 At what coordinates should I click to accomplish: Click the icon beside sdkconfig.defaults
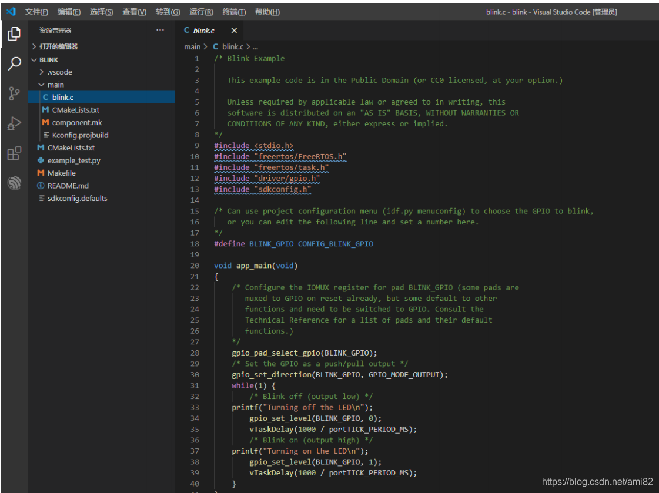tap(42, 198)
